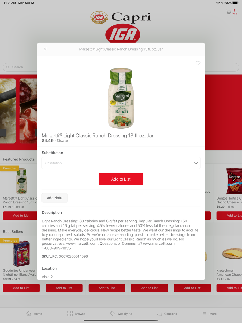Add Kretschmar American Cheese to list
This screenshot has width=242, height=323.
229,288
